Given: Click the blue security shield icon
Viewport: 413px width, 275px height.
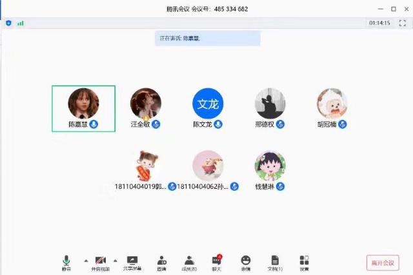Looking at the screenshot, I should (x=8, y=23).
